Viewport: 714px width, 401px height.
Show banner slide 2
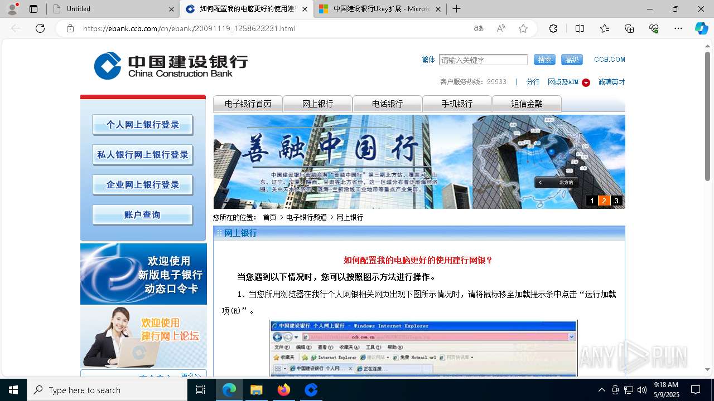604,201
